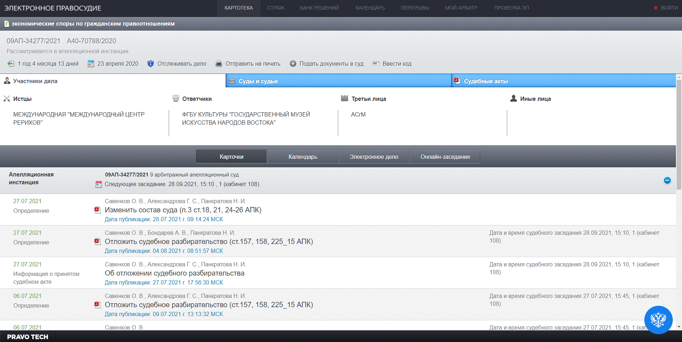Click the Войти login link
This screenshot has height=342, width=682.
tap(669, 8)
